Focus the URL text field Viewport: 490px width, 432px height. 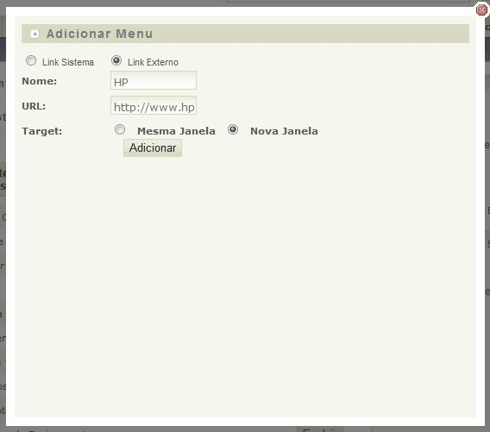click(x=154, y=105)
